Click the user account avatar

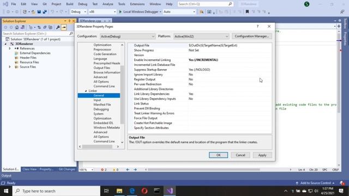click(x=306, y=4)
